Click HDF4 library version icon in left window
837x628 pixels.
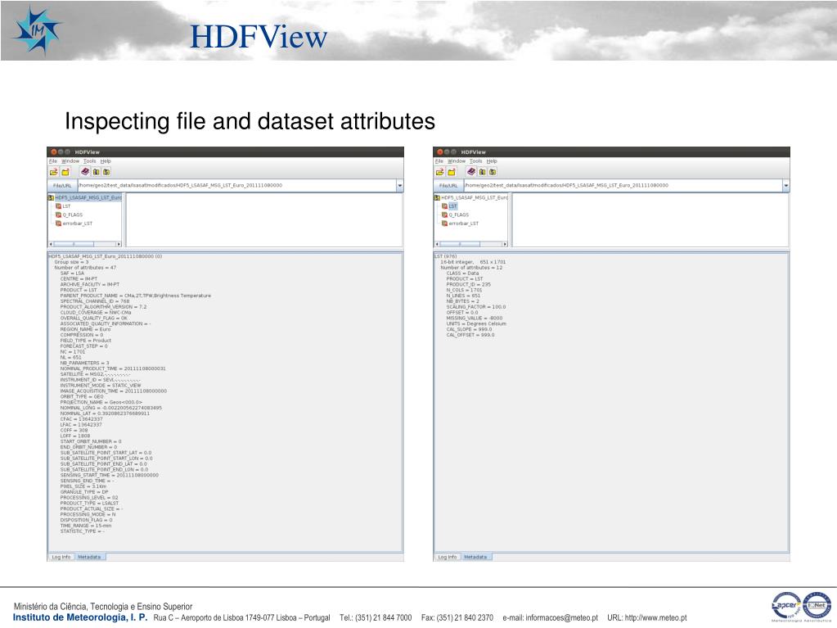96,172
